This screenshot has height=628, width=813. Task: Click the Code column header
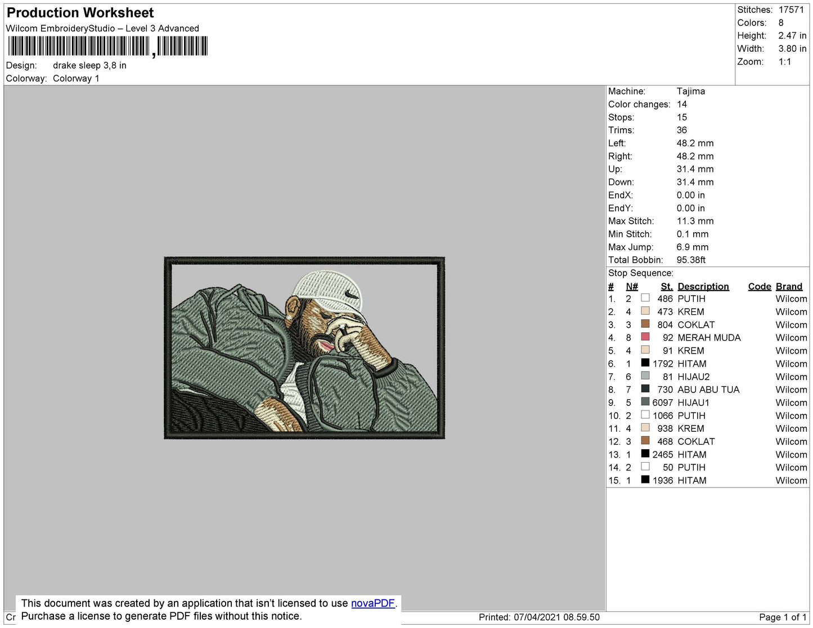click(x=760, y=287)
